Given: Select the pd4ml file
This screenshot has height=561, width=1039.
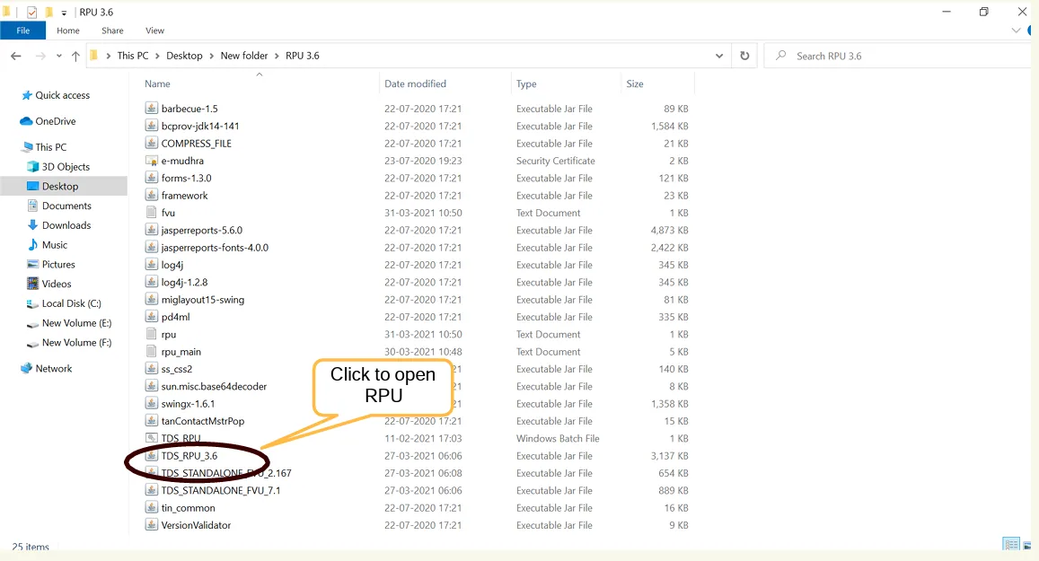Looking at the screenshot, I should pos(176,317).
